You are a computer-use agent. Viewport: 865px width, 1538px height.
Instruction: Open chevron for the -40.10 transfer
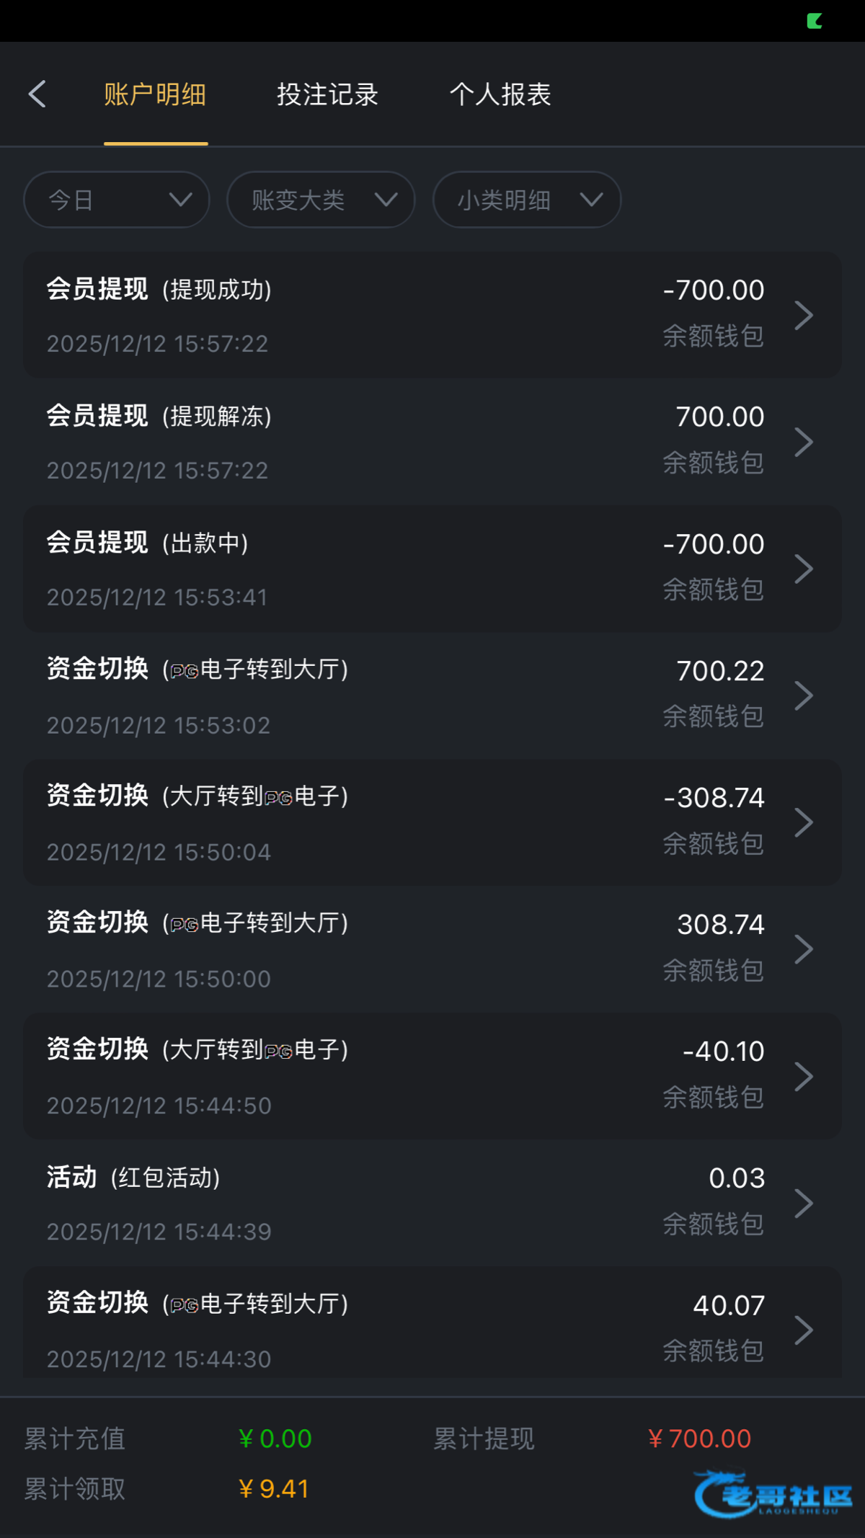(x=803, y=1076)
